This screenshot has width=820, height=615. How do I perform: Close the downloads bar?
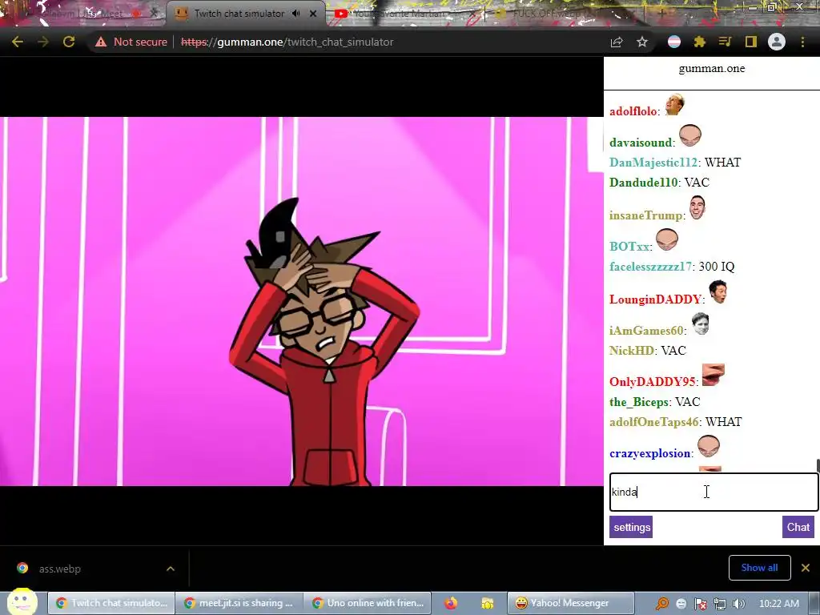point(806,568)
